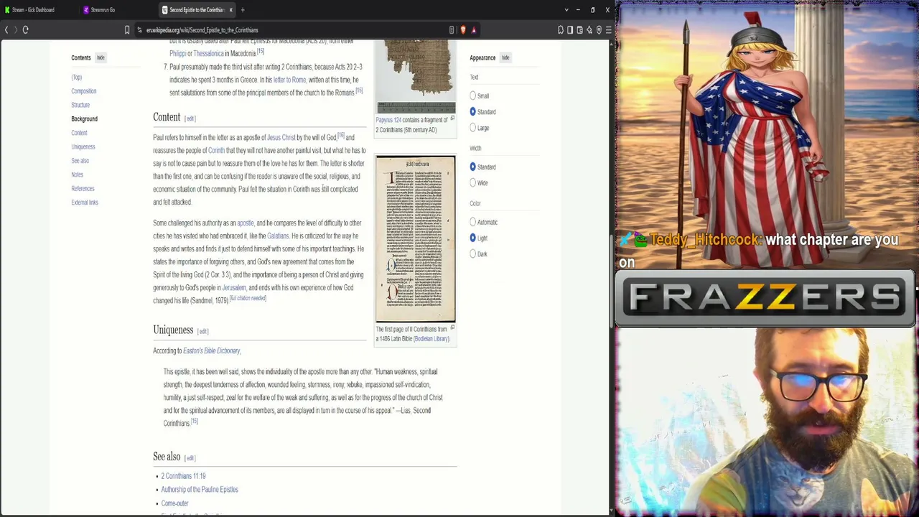Open the Come-outer link
Screen dimensions: 919x517
point(174,503)
